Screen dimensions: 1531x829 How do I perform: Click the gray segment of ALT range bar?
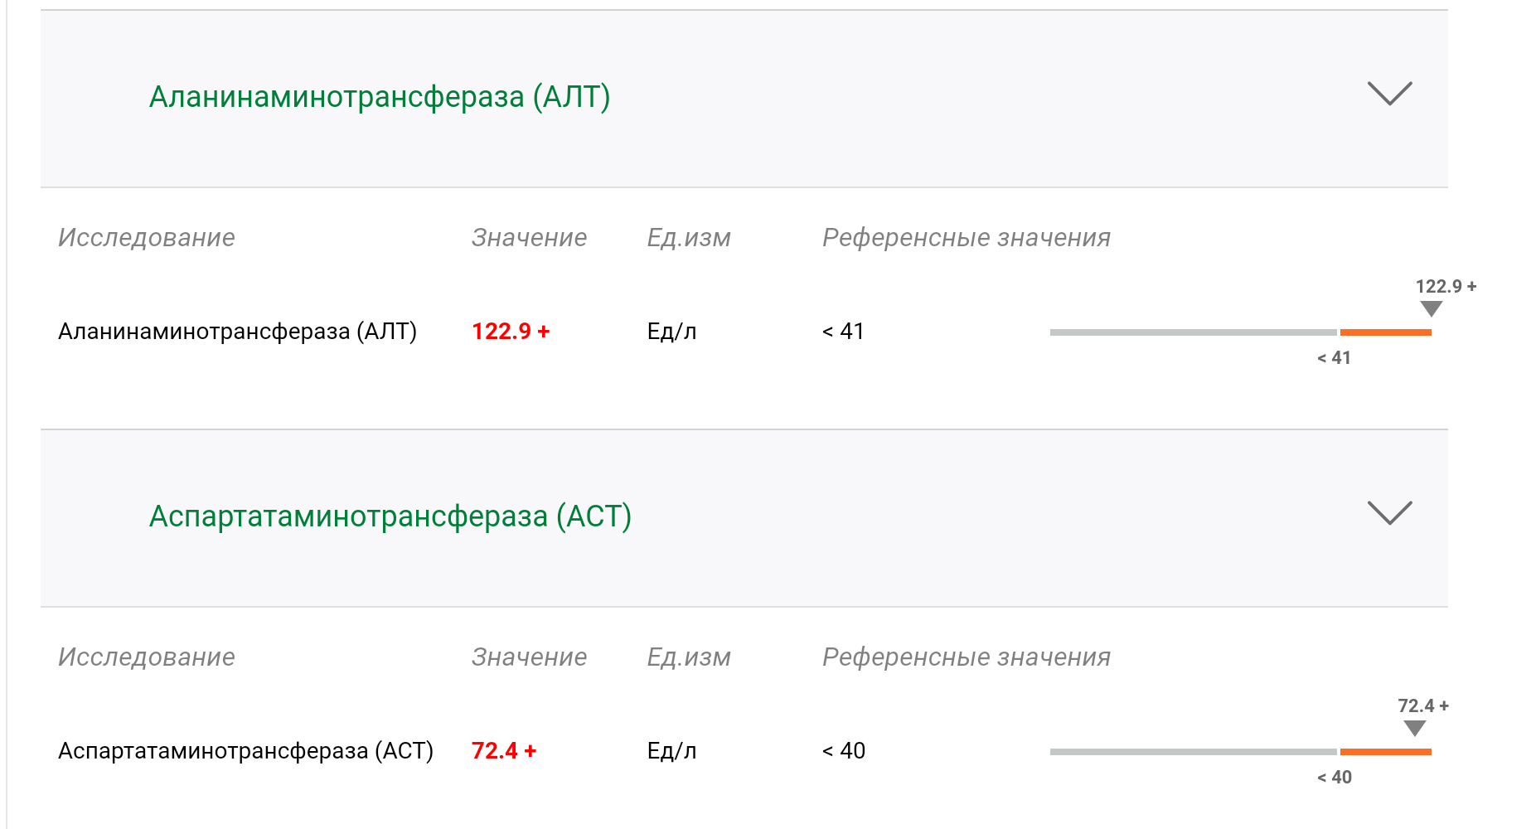(1193, 332)
